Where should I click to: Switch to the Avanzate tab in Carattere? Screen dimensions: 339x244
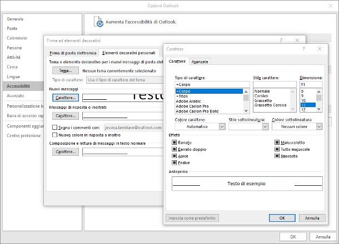(200, 62)
